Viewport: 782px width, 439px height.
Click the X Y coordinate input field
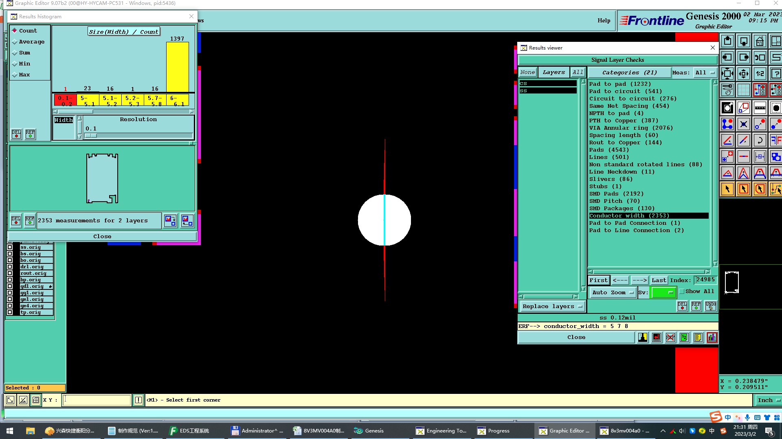coord(97,400)
